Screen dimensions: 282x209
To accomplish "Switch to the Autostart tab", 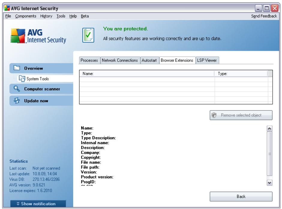I will tap(149, 60).
